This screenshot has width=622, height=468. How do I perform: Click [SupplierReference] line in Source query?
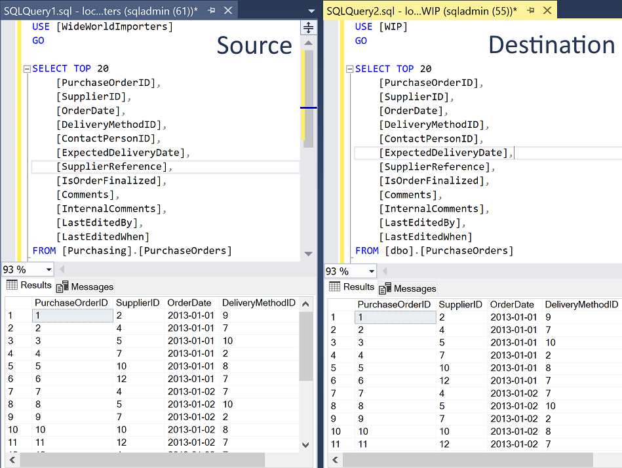click(165, 167)
